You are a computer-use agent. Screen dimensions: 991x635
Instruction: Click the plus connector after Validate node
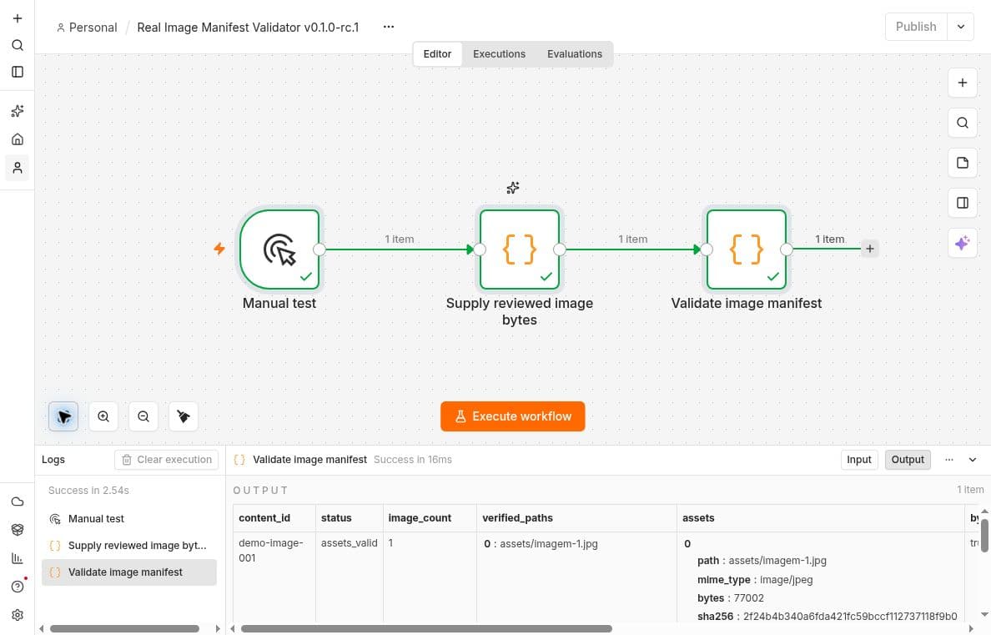pyautogui.click(x=870, y=249)
